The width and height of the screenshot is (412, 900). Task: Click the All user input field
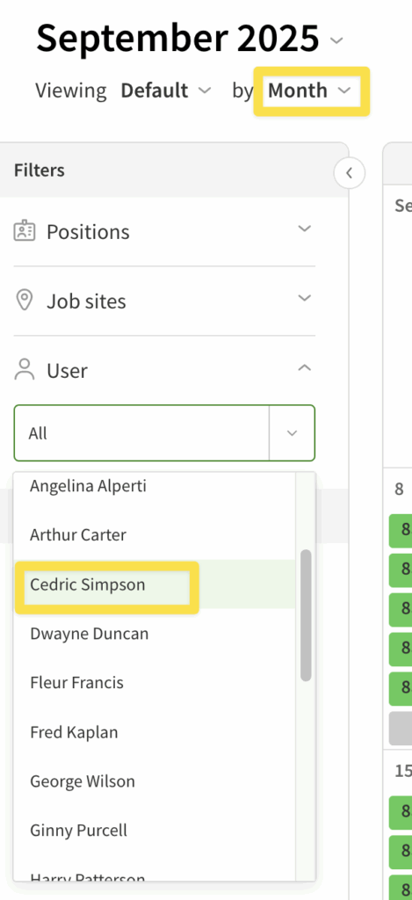141,433
